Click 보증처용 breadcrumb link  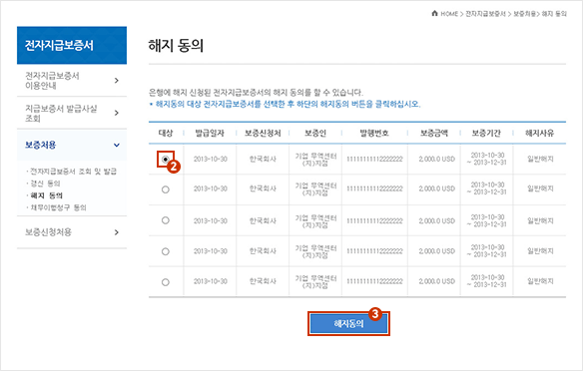[524, 14]
